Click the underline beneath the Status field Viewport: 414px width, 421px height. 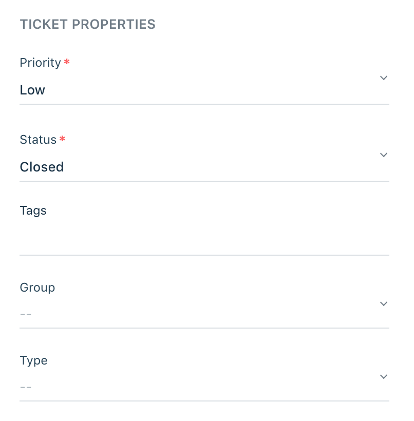click(x=204, y=181)
